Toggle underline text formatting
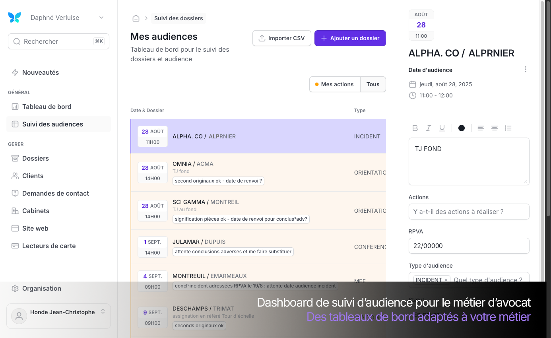 pos(442,128)
